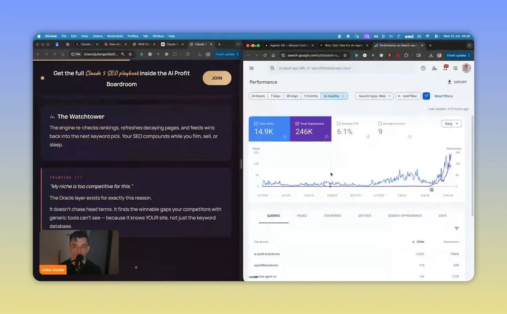Open the Google apps grid
The width and height of the screenshot is (507, 314).
pyautogui.click(x=456, y=68)
